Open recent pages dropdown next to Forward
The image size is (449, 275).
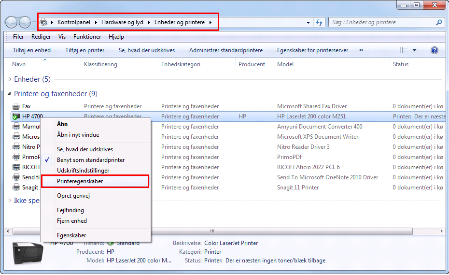point(34,22)
